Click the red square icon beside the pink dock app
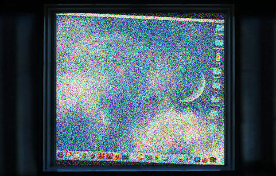The height and width of the screenshot is (176, 276). click(101, 156)
